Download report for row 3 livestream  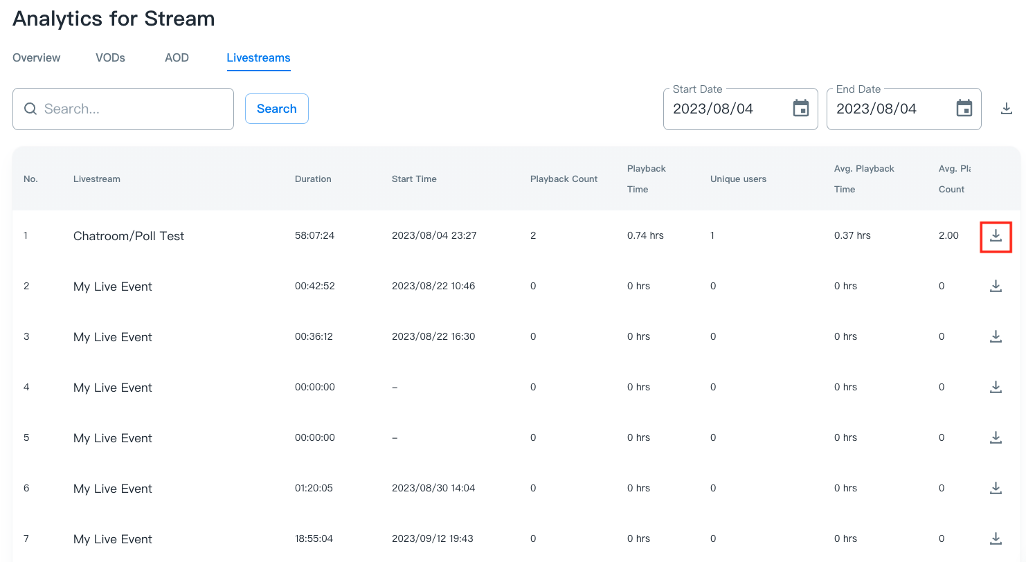pyautogui.click(x=996, y=337)
